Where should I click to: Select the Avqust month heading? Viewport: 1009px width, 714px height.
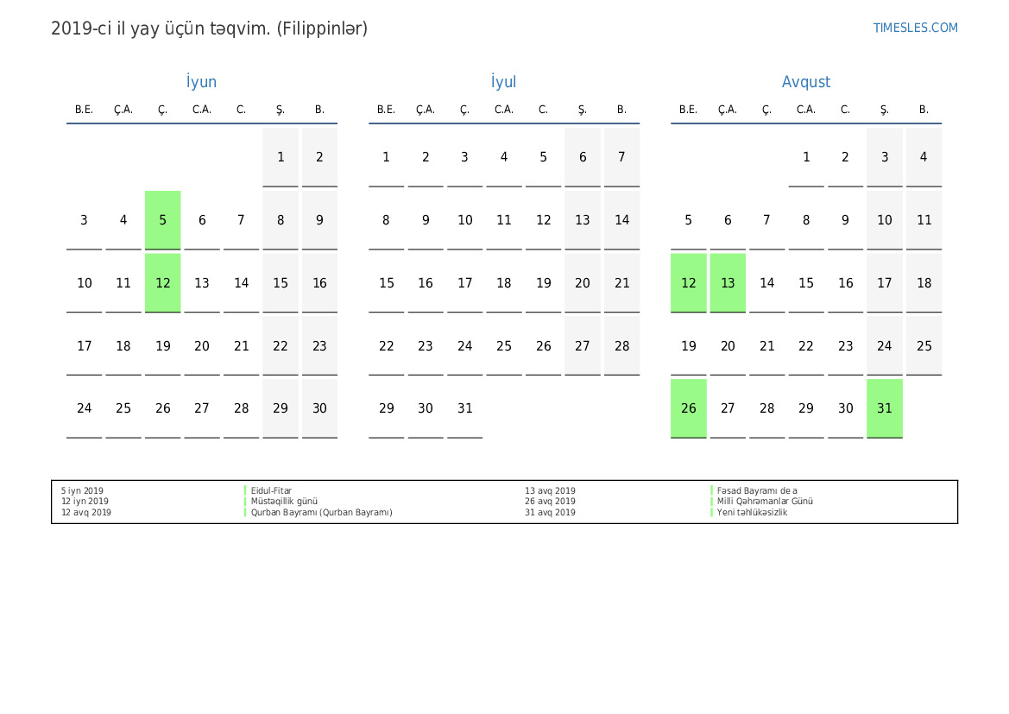pos(805,82)
